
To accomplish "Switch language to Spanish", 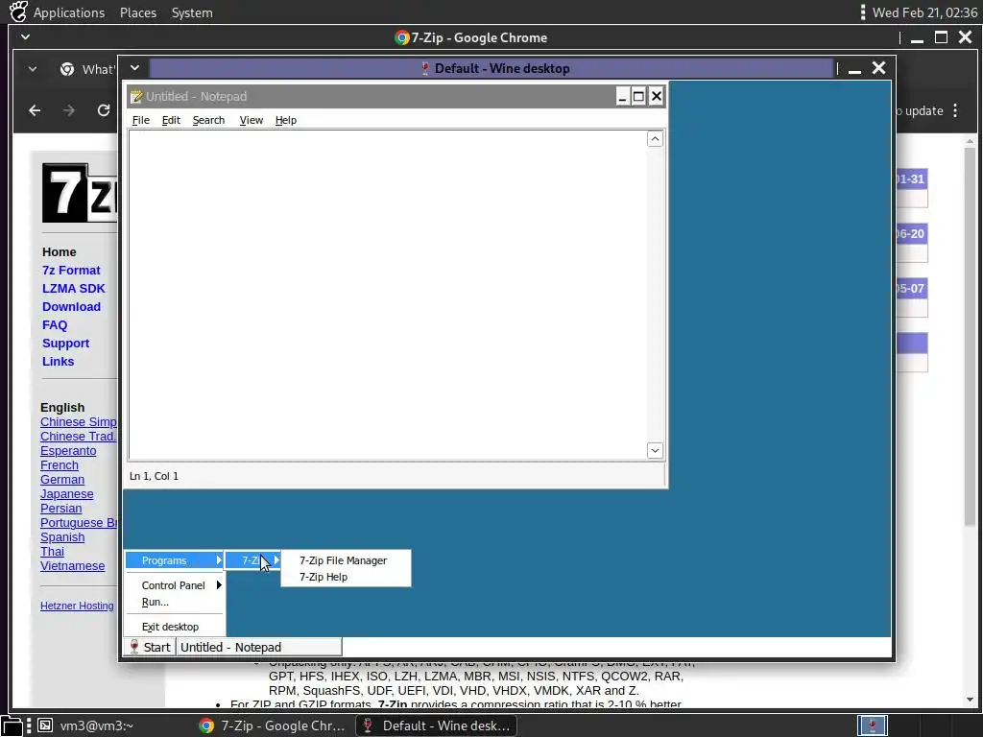I will point(62,537).
